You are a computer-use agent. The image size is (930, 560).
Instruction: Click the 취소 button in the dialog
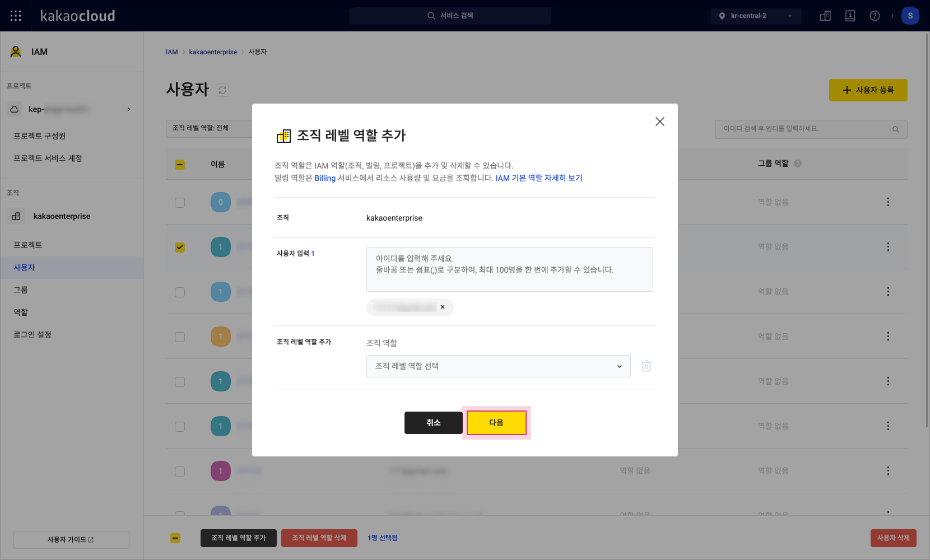tap(434, 423)
